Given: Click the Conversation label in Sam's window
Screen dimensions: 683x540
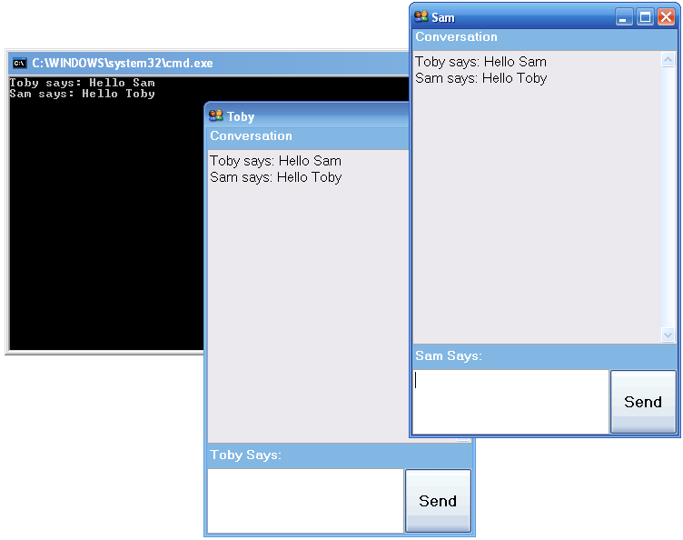Looking at the screenshot, I should 456,37.
